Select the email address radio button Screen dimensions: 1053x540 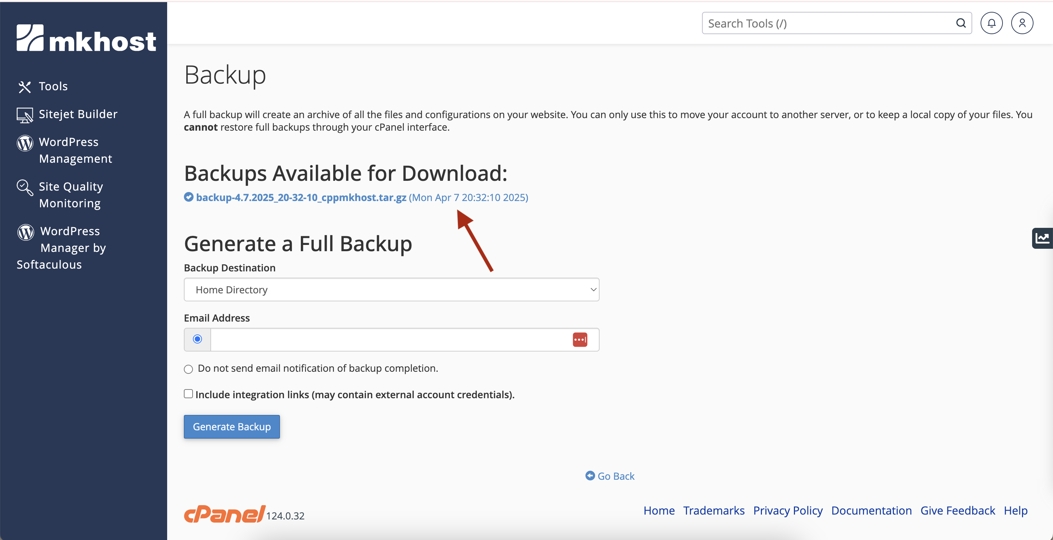[x=197, y=339]
